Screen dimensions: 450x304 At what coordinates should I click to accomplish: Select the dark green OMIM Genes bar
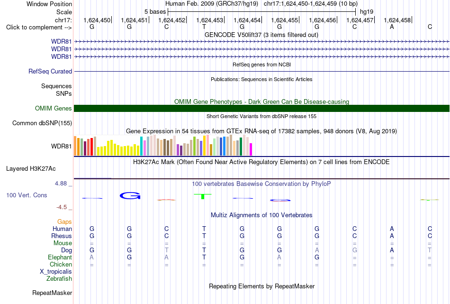pyautogui.click(x=261, y=108)
